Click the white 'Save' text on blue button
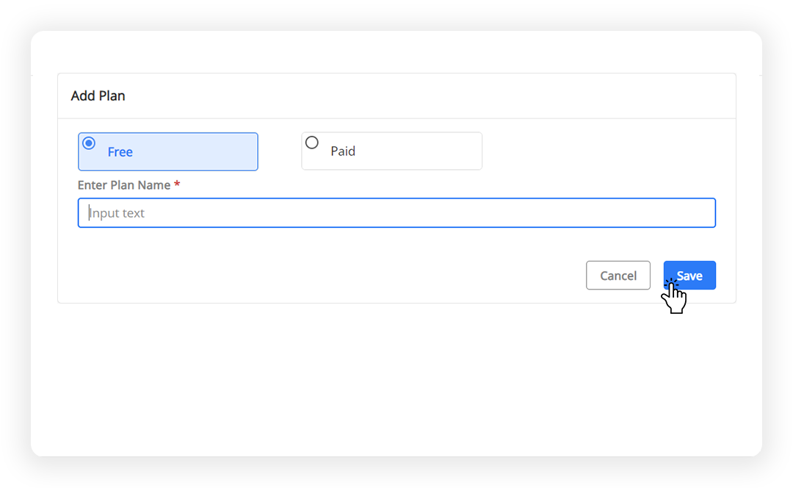Screen dimensions: 793x488 689,276
